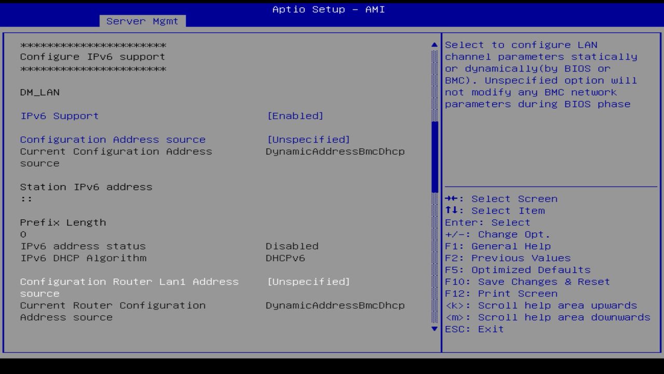Click F10 Save Changes & Reset entry
The height and width of the screenshot is (374, 664).
coord(527,282)
